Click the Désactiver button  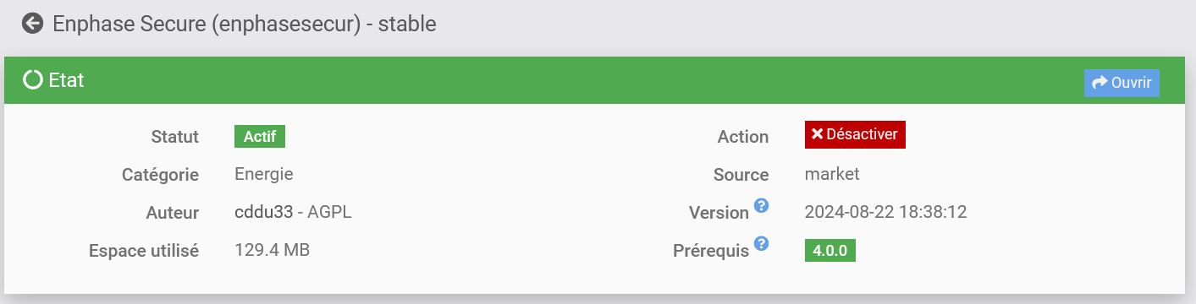855,134
